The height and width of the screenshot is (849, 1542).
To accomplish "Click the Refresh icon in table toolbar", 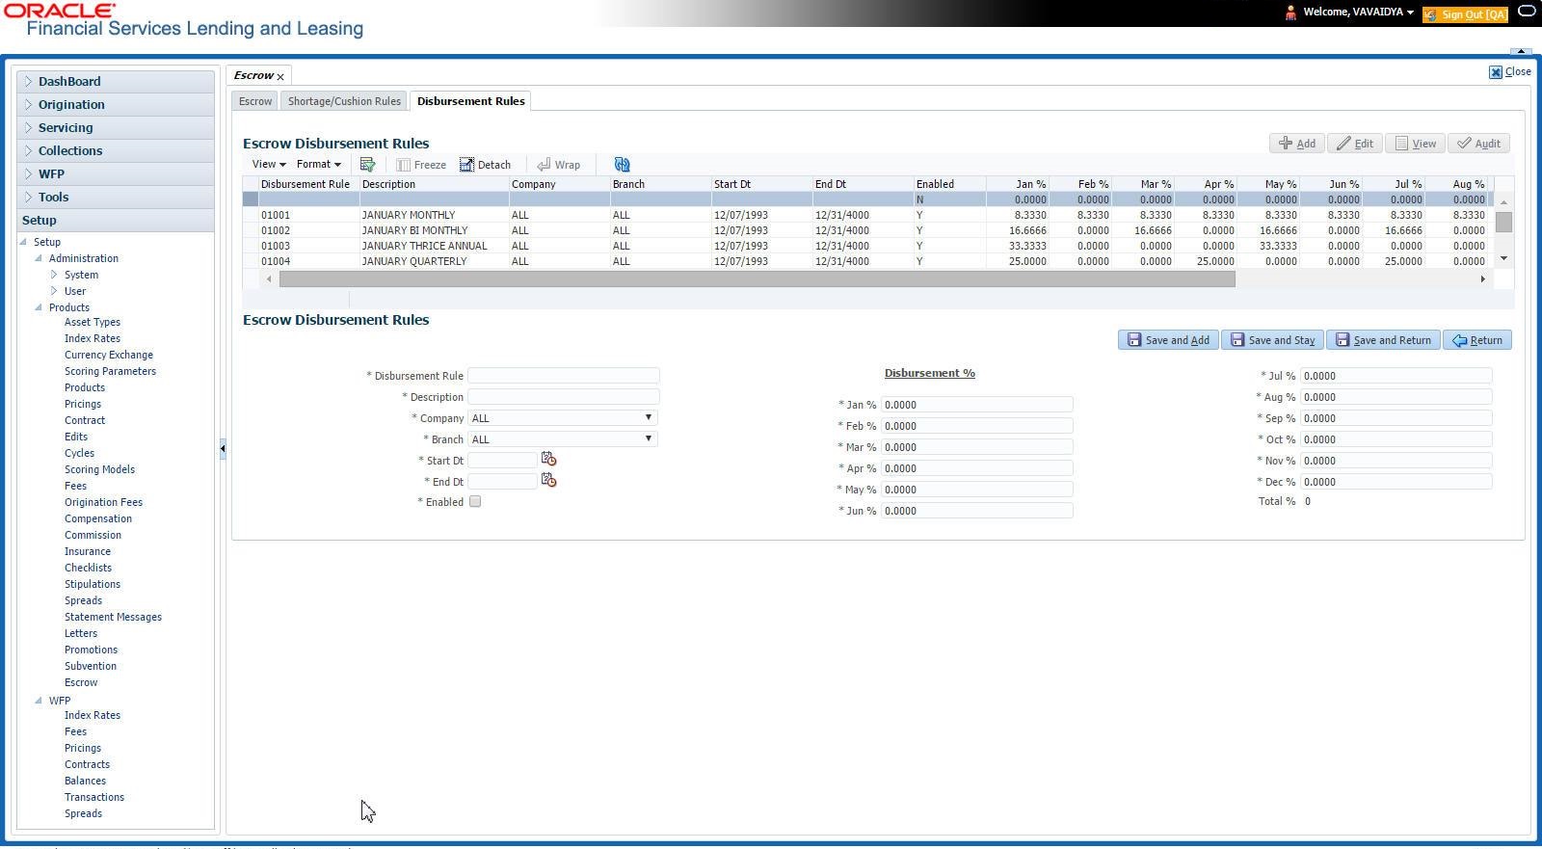I will click(622, 165).
